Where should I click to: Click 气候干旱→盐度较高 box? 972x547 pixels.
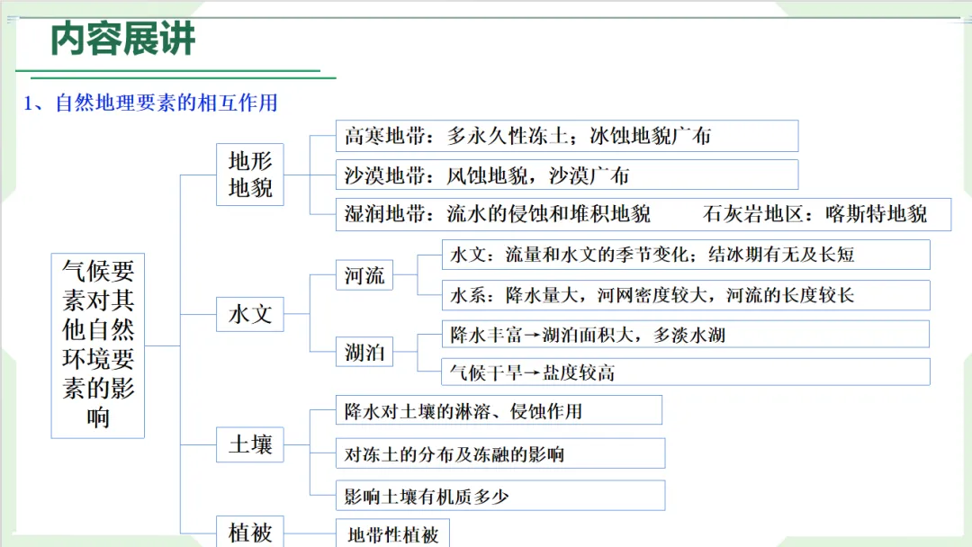(686, 372)
